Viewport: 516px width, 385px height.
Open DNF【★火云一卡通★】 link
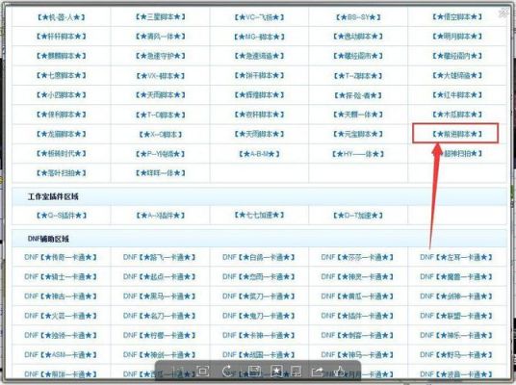click(61, 316)
